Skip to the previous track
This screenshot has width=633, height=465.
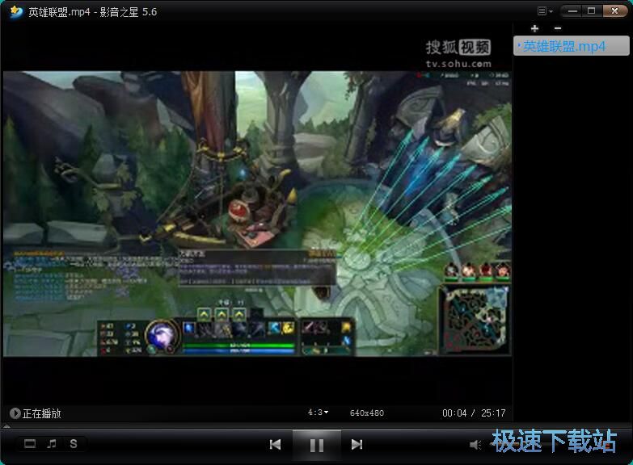[x=276, y=445]
